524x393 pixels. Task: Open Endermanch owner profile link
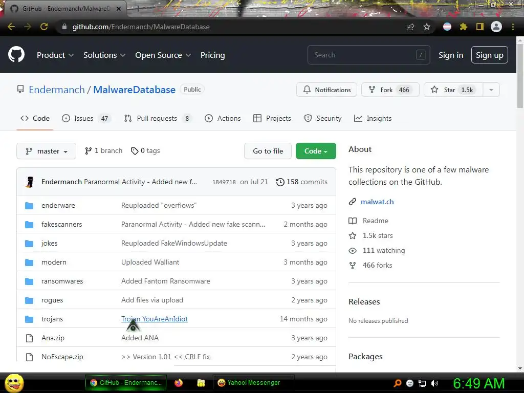coord(57,90)
